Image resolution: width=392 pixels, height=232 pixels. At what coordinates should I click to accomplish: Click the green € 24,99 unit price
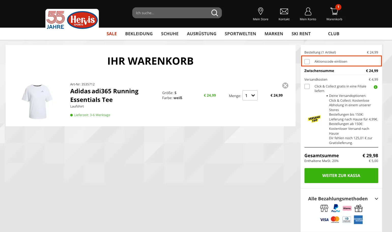pyautogui.click(x=210, y=95)
